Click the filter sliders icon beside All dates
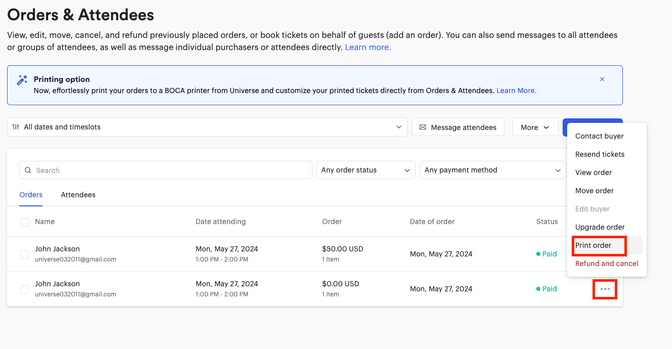Viewport: 672px width, 349px height. tap(16, 127)
